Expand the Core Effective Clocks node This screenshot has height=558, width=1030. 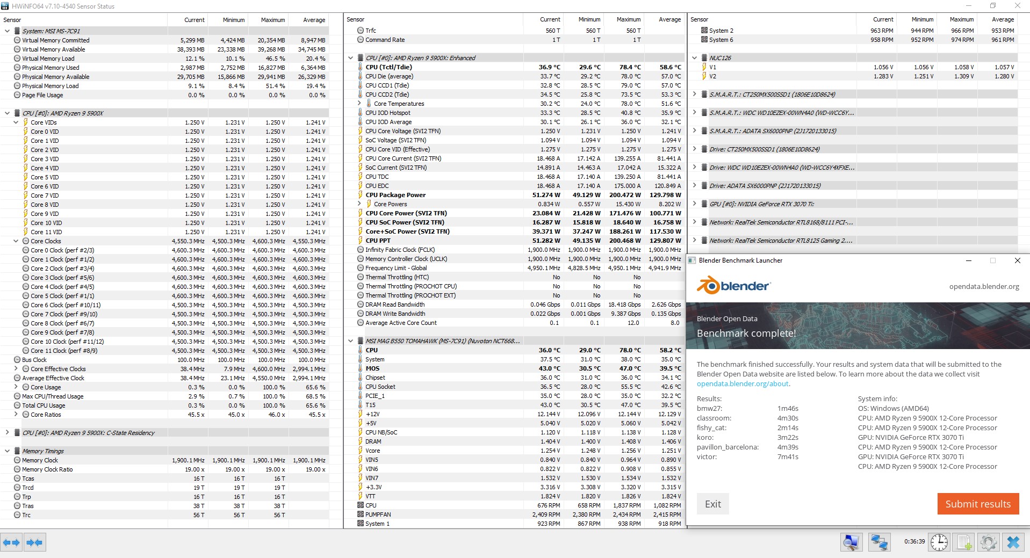click(16, 369)
